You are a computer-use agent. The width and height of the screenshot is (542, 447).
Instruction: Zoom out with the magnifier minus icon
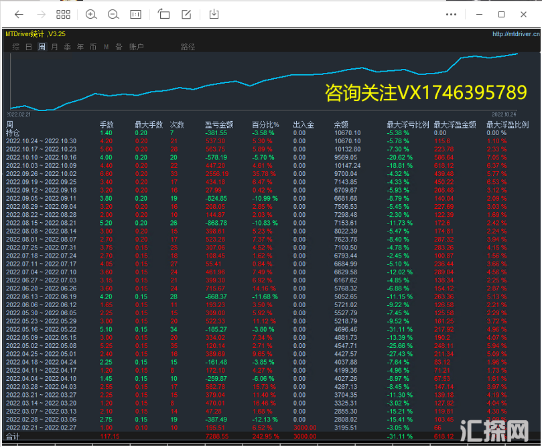coord(113,14)
